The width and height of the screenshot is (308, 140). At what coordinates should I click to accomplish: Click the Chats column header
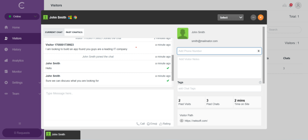pyautogui.click(x=287, y=58)
